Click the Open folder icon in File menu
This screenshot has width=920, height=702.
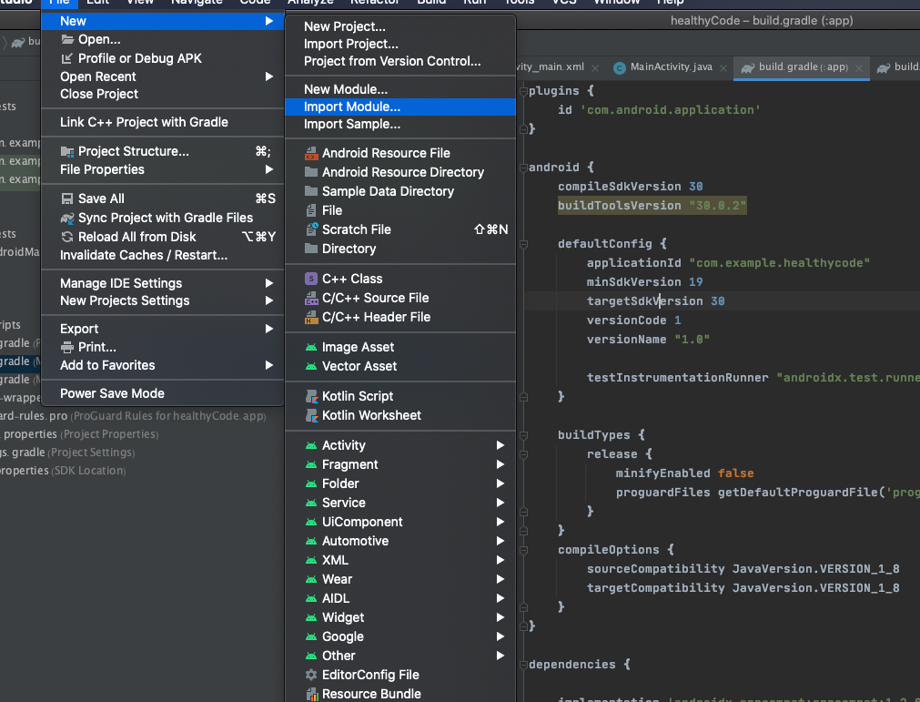click(x=67, y=40)
